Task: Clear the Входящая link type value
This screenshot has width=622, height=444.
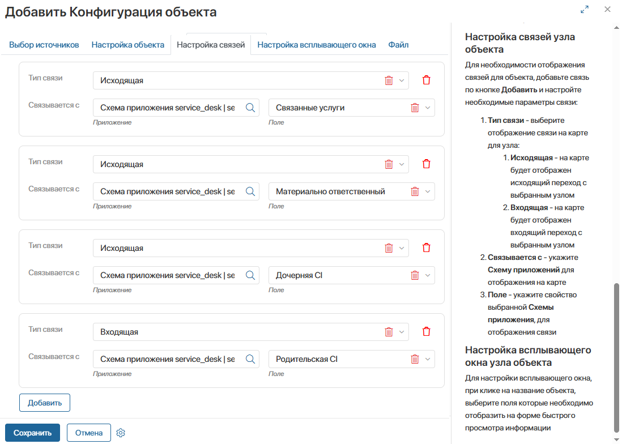Action: click(x=389, y=332)
